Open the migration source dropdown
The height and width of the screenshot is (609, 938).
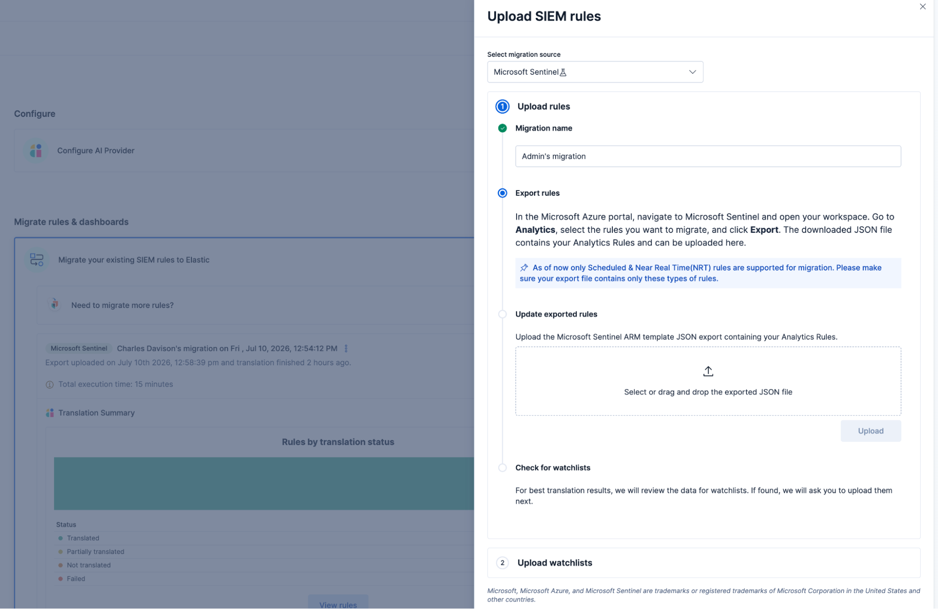pyautogui.click(x=595, y=72)
